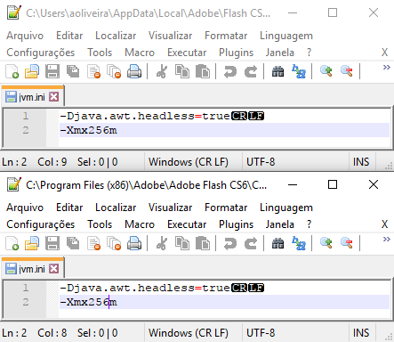The image size is (394, 342).
Task: Click Zoom Out icon in top window toolbar
Action: 347,71
